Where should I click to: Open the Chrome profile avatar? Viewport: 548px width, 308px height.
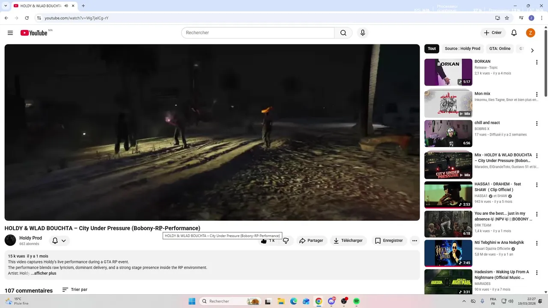531,18
